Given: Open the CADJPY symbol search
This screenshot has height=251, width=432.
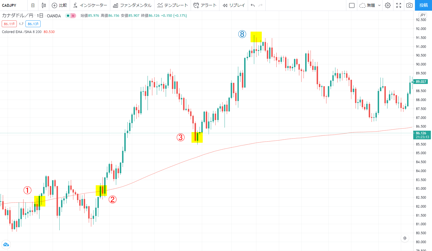Looking at the screenshot, I should [x=9, y=5].
